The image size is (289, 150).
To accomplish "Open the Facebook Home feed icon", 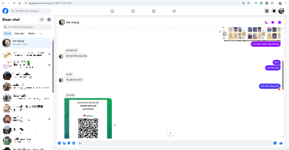I will (112, 11).
